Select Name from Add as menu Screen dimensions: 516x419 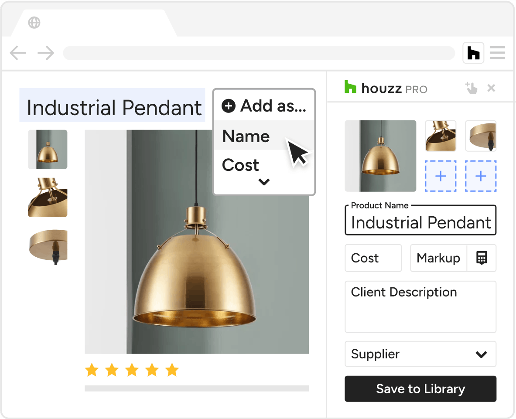point(246,136)
